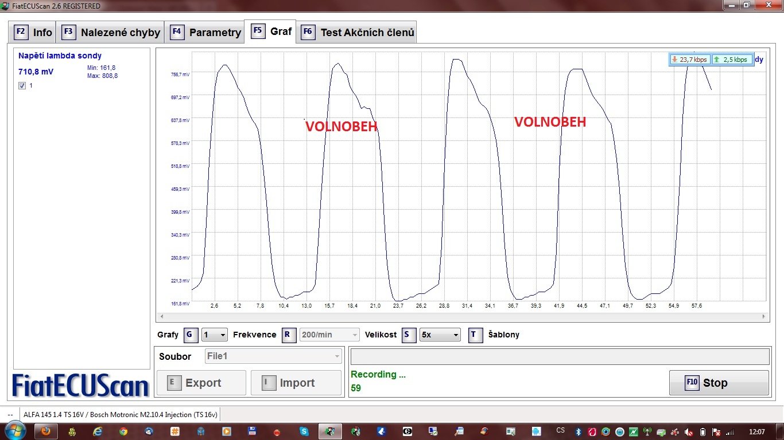Screen dimensions: 784x440
Task: Open Skype from the taskbar
Action: click(x=304, y=431)
